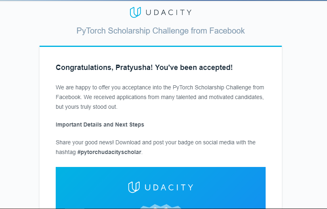This screenshot has width=327, height=209.
Task: Click the white Udacity U icon on badge
Action: [134, 187]
